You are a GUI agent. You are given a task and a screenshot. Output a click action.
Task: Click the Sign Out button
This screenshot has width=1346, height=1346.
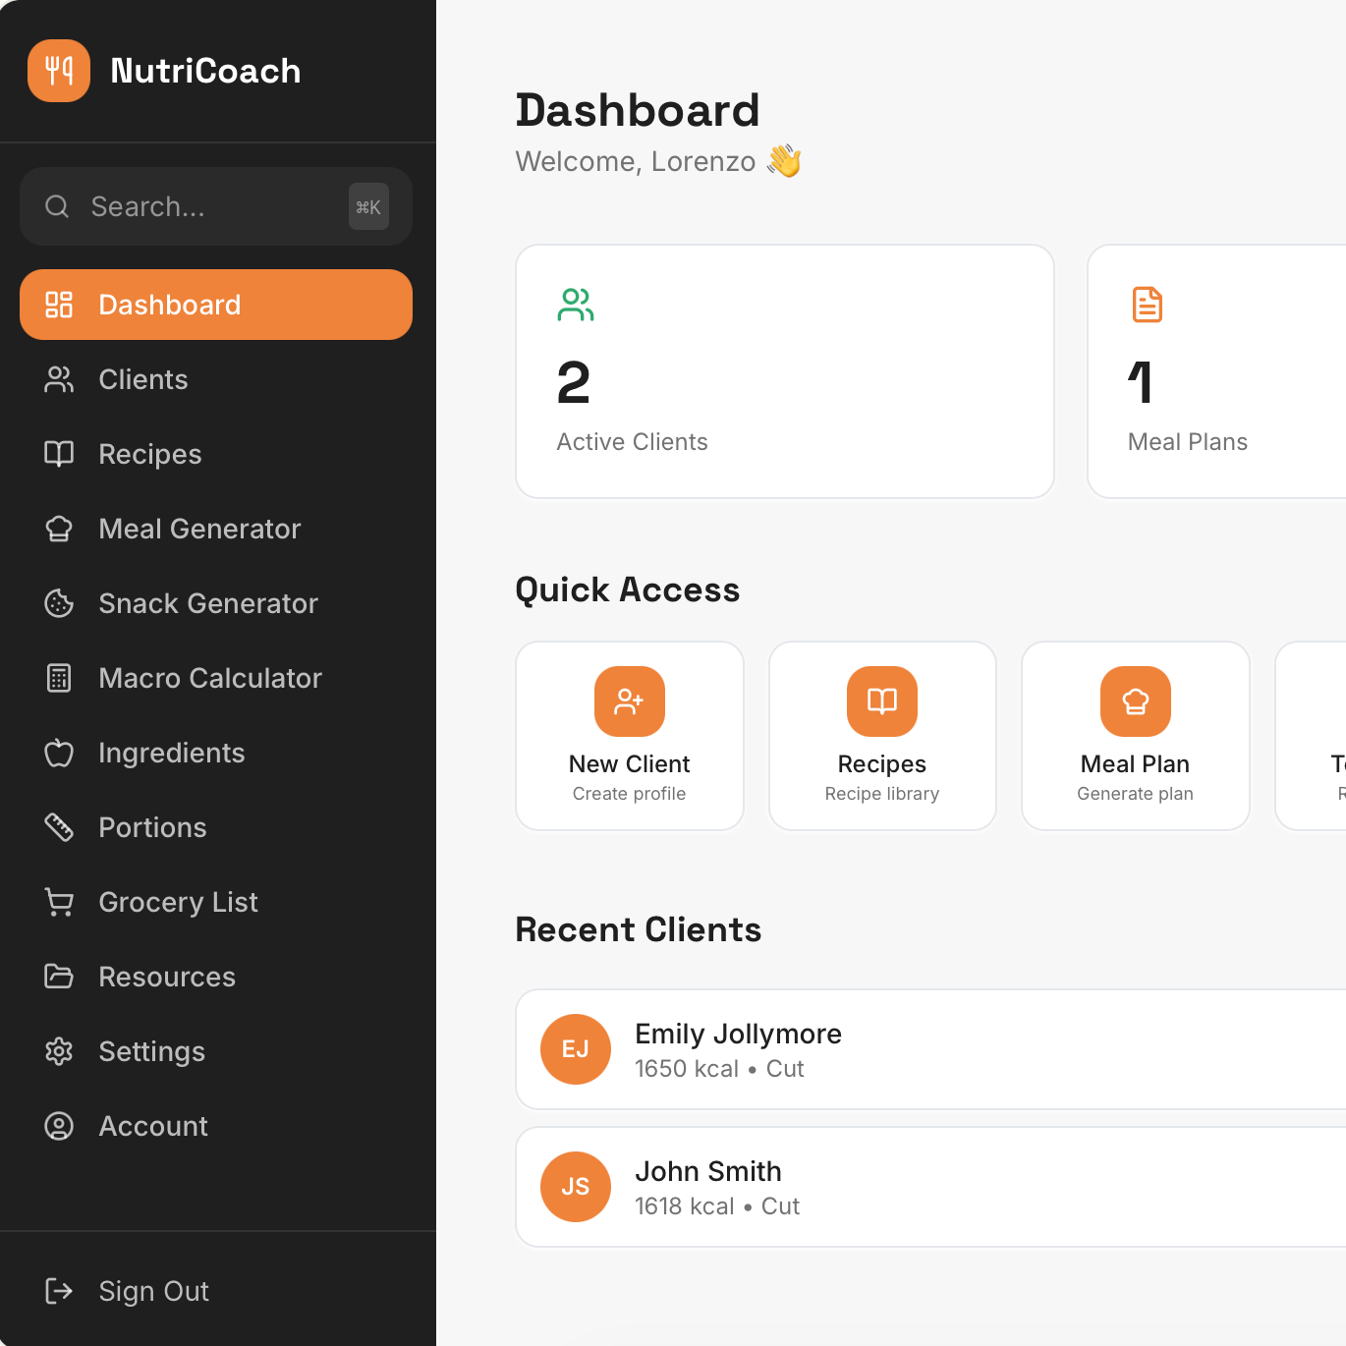tap(153, 1291)
